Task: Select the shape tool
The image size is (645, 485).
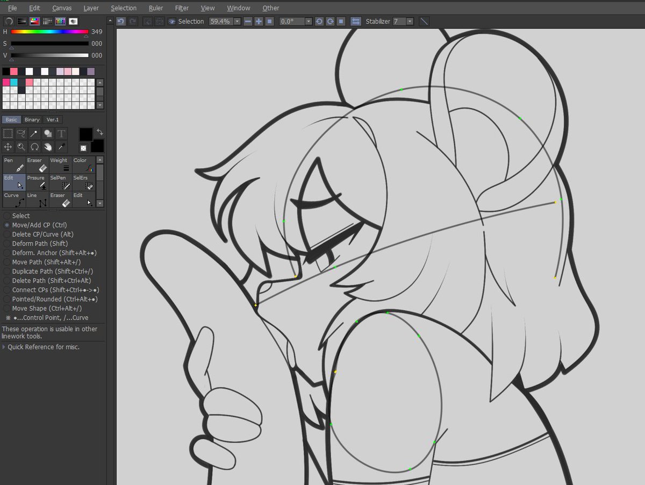Action: pyautogui.click(x=48, y=133)
